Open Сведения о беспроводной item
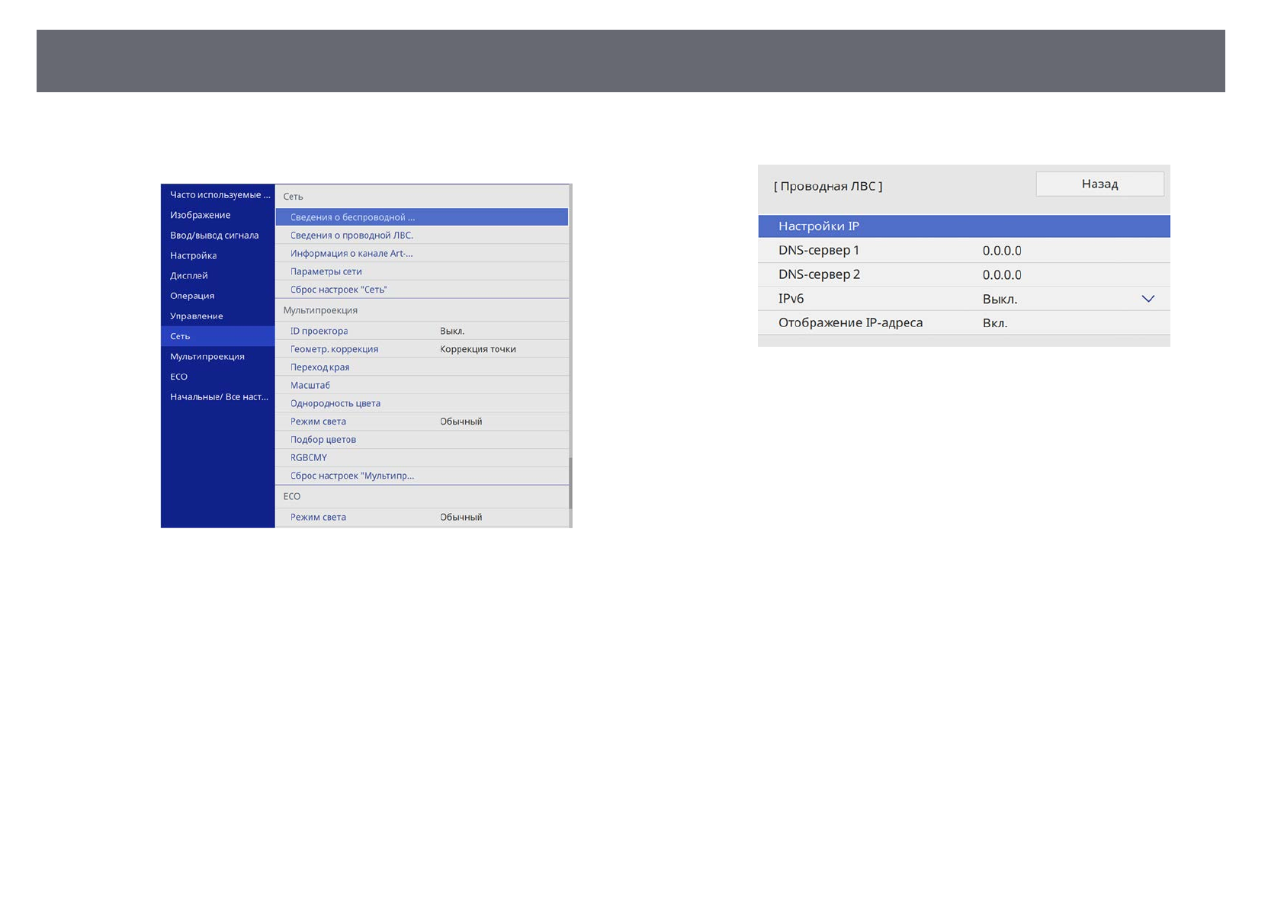 click(422, 217)
